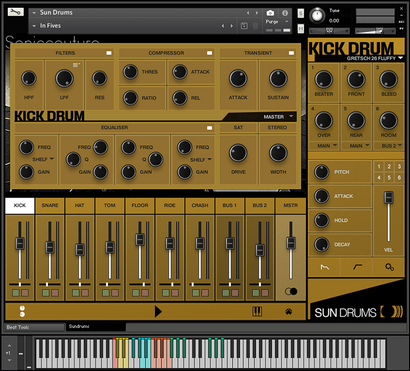
Task: Close the instrument with the X icon
Action: point(401,9)
